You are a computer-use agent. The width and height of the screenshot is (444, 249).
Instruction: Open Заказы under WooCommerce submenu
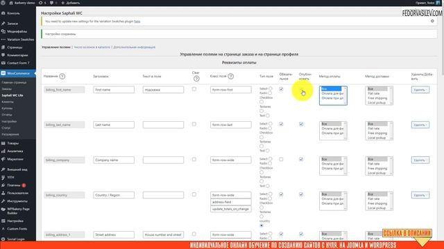pyautogui.click(x=6, y=89)
